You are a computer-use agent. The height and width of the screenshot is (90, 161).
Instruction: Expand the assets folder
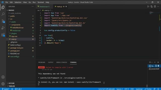(21, 22)
